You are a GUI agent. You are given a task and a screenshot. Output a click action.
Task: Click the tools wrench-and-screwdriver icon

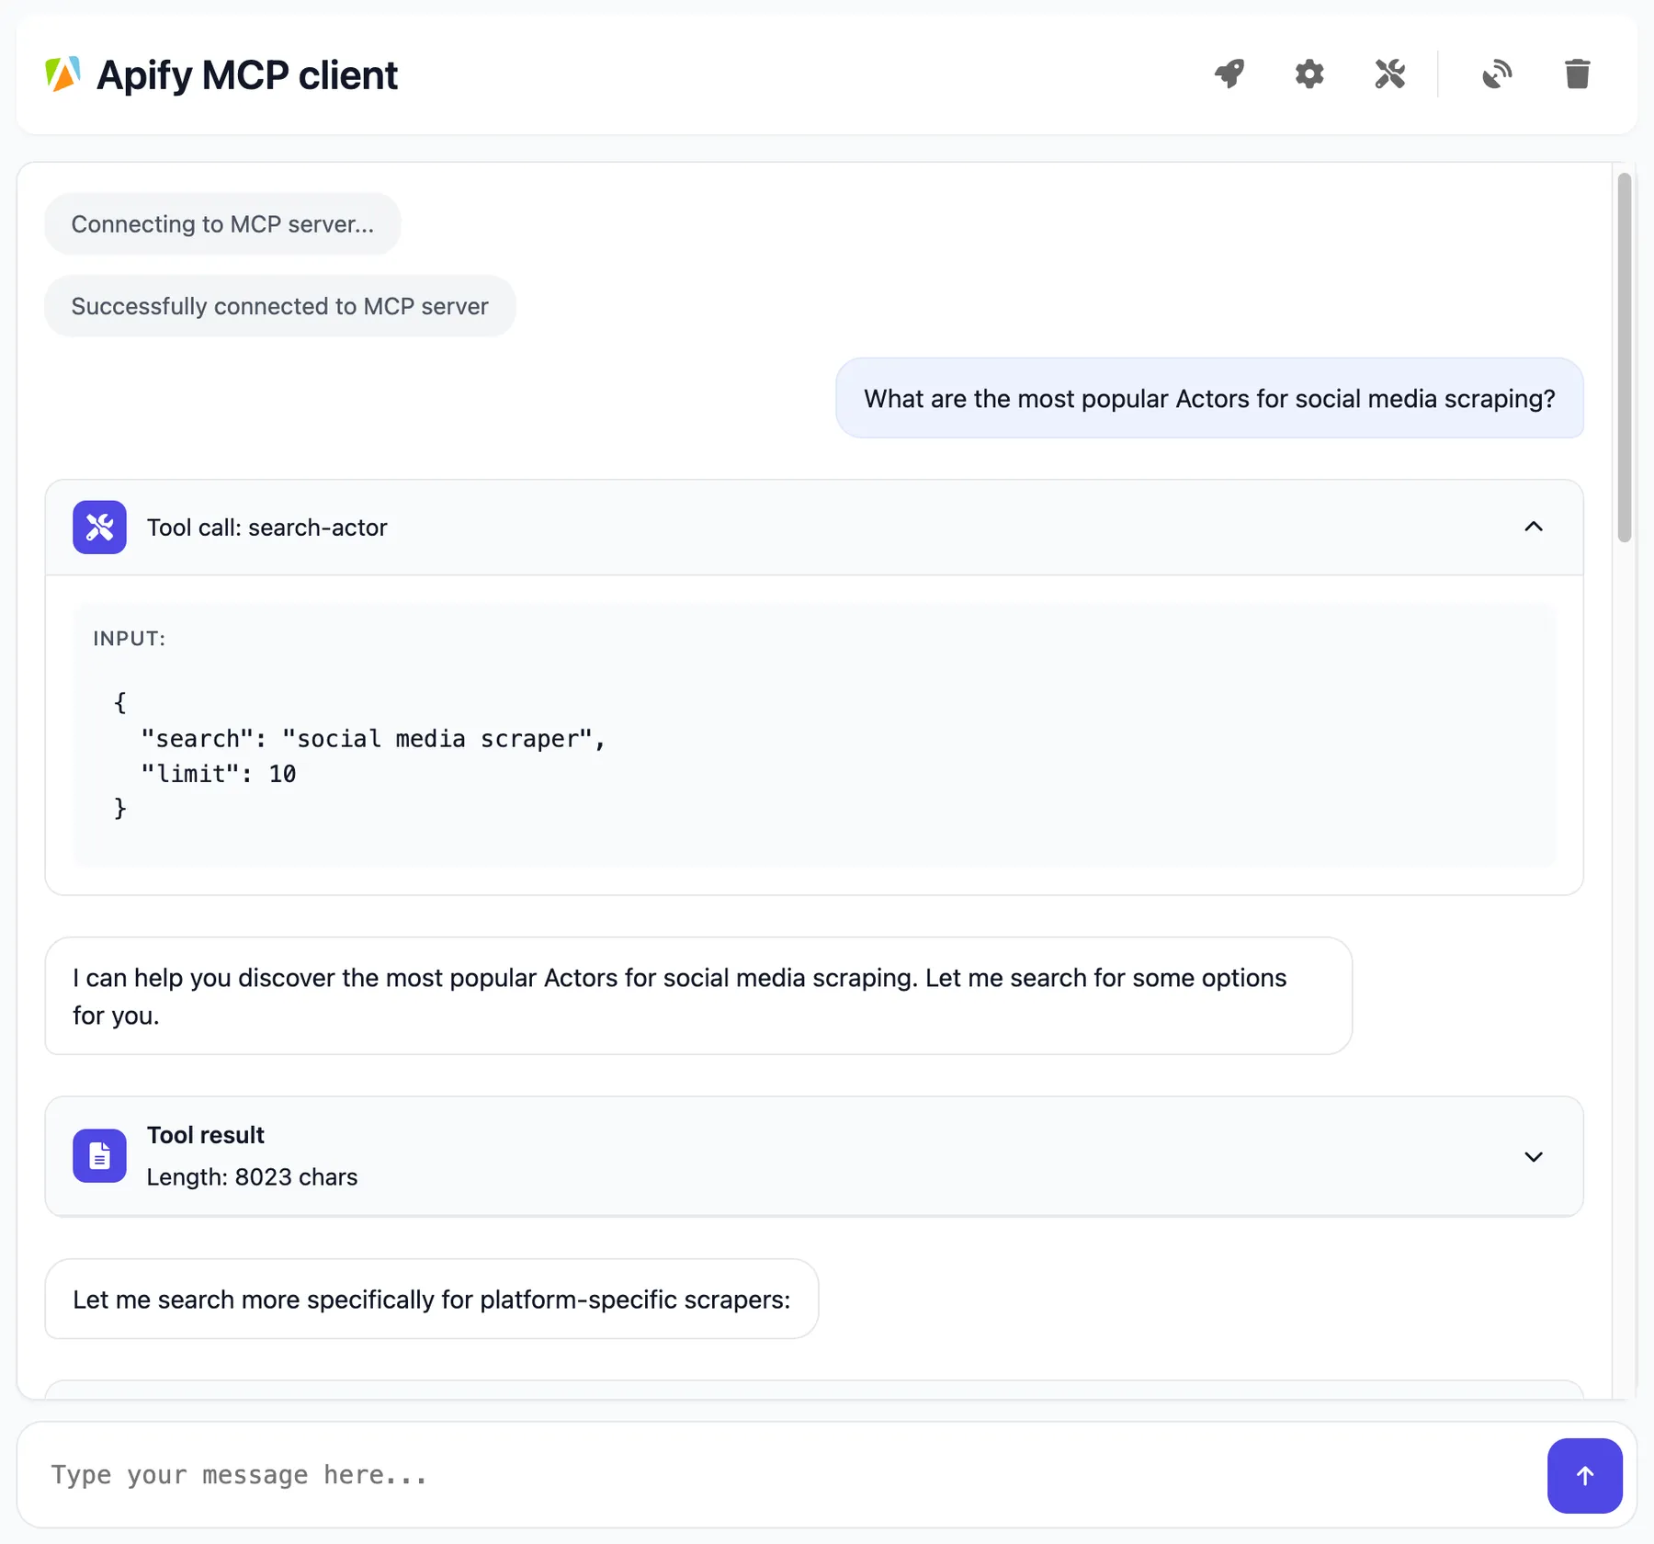(1389, 74)
